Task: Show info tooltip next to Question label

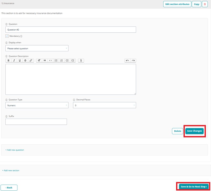Action: click(6, 24)
